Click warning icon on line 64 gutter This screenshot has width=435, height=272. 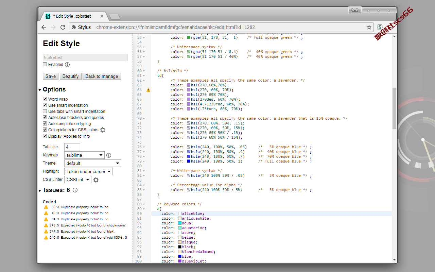148,90
